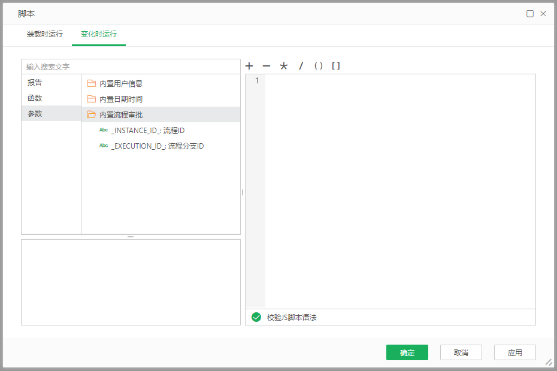Image resolution: width=557 pixels, height=371 pixels.
Task: Switch to the 变化时运行 tab
Action: 98,35
